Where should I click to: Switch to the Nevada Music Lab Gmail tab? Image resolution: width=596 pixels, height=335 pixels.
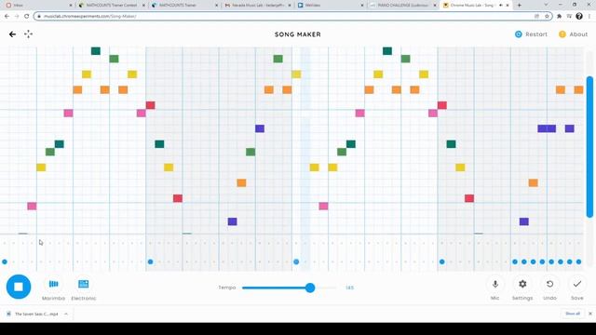coord(258,6)
